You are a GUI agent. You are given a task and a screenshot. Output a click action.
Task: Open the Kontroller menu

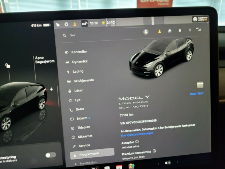coord(76,52)
